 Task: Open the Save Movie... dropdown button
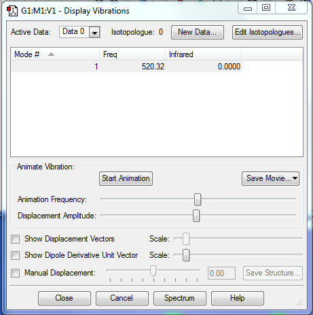(x=270, y=178)
